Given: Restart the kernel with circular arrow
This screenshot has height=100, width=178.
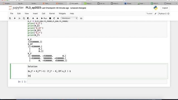Looking at the screenshot, I should tap(54, 18).
